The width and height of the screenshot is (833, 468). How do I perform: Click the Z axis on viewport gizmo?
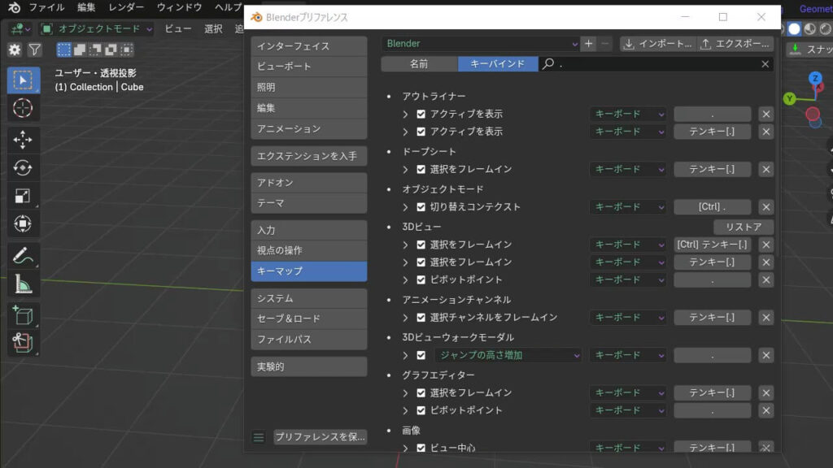click(x=815, y=78)
